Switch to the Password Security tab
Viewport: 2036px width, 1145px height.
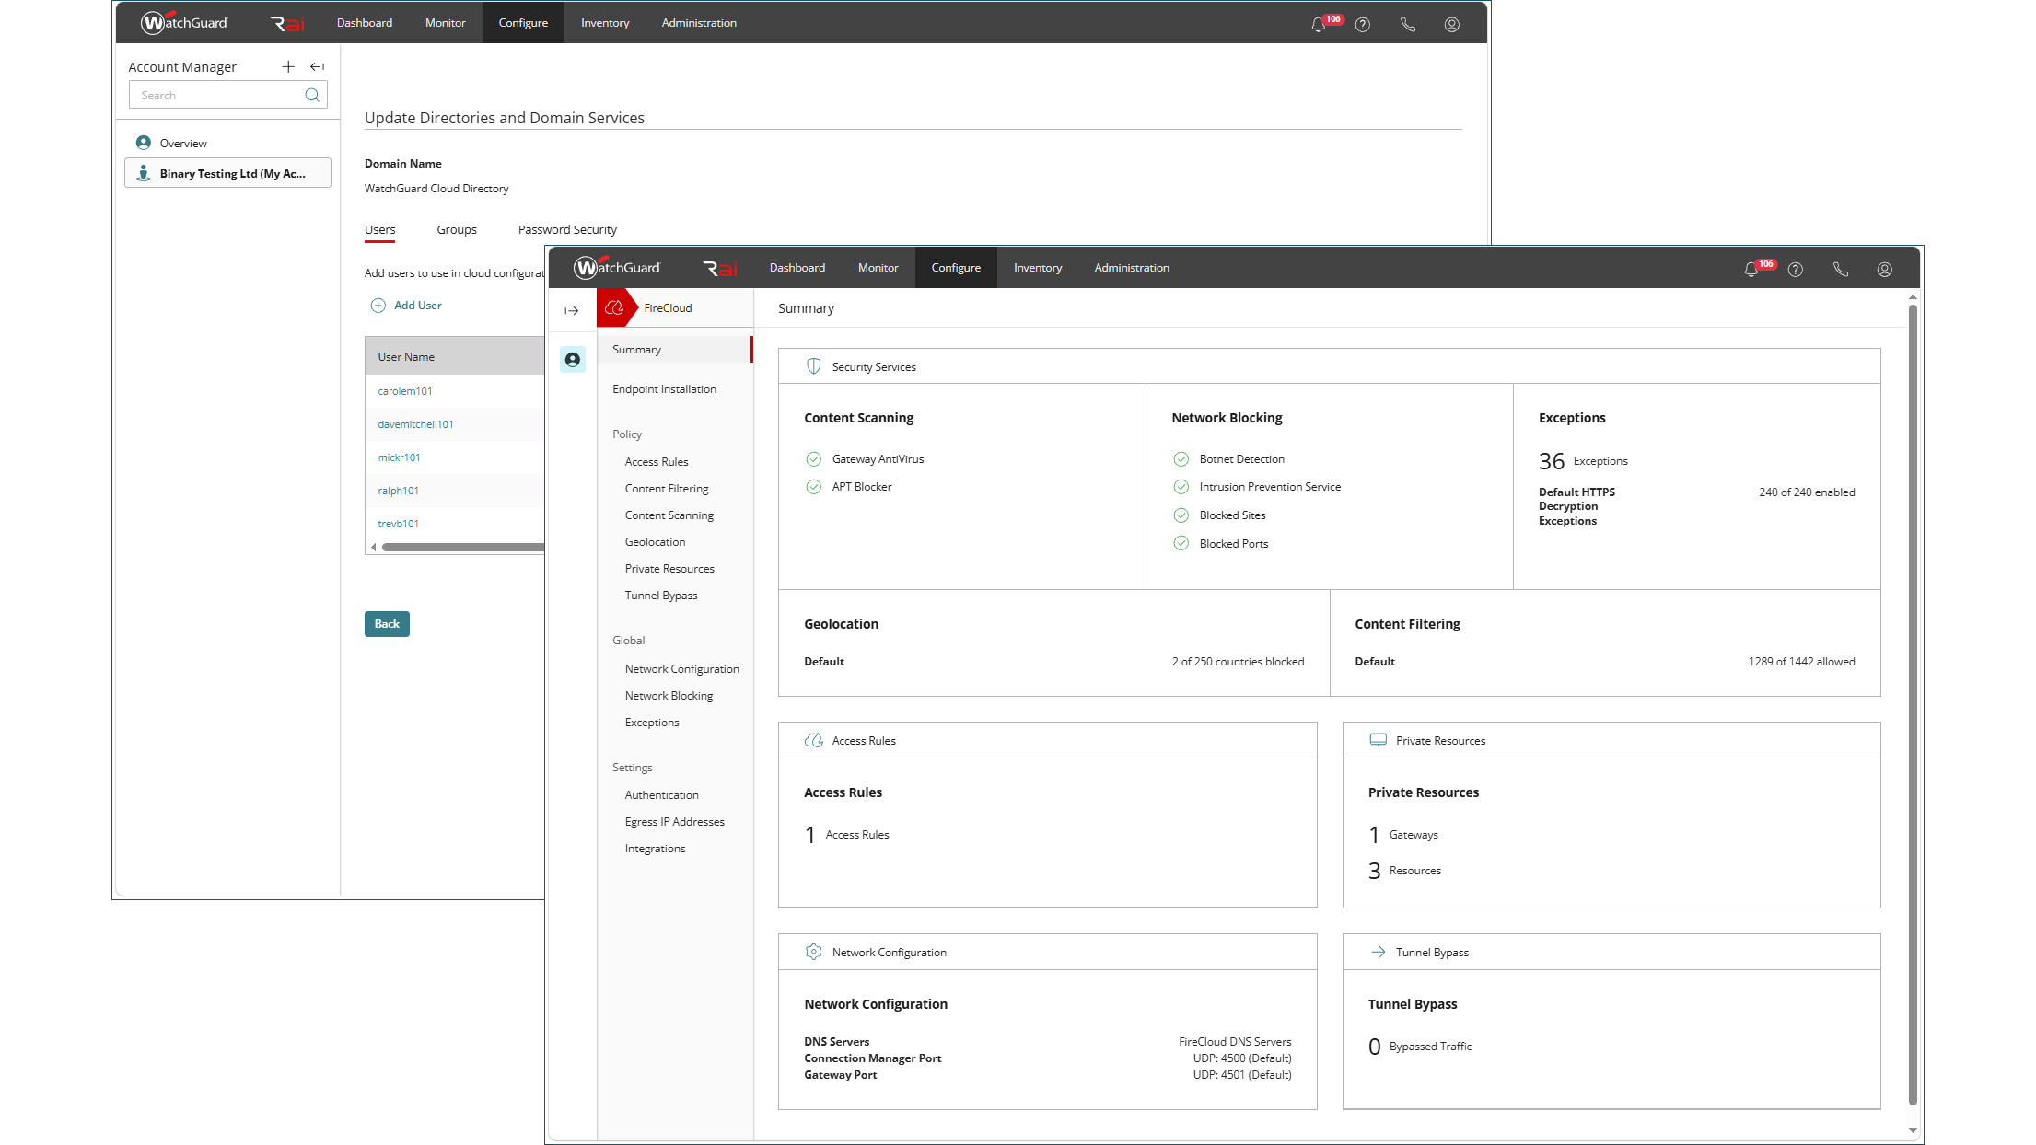tap(567, 230)
